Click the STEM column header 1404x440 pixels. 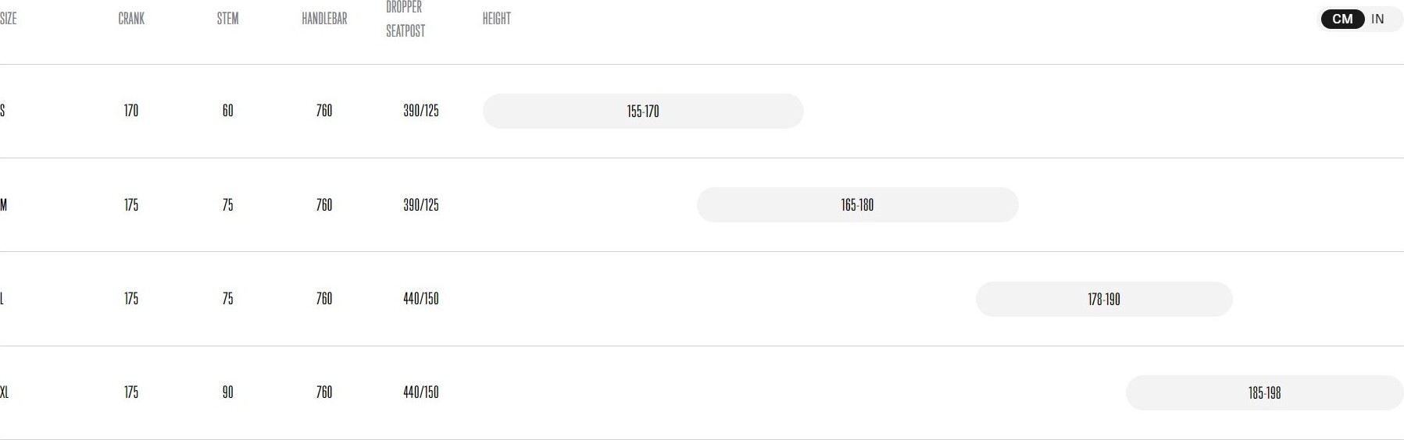point(228,19)
